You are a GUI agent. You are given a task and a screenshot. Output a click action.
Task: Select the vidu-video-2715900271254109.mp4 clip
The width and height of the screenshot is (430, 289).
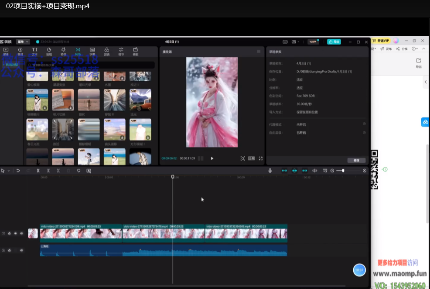[81, 233]
